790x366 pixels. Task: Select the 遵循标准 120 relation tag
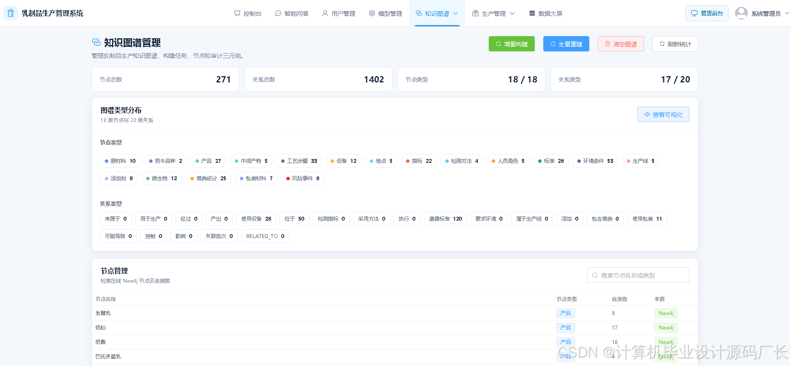pyautogui.click(x=445, y=219)
